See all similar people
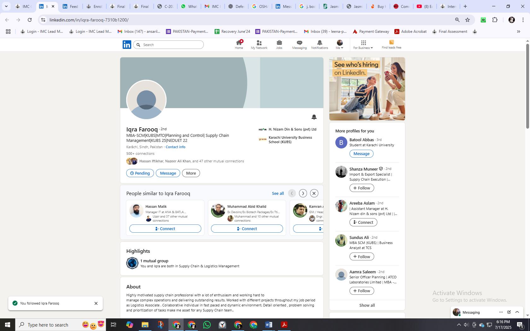Screen dimensions: 530x331 tap(278, 193)
